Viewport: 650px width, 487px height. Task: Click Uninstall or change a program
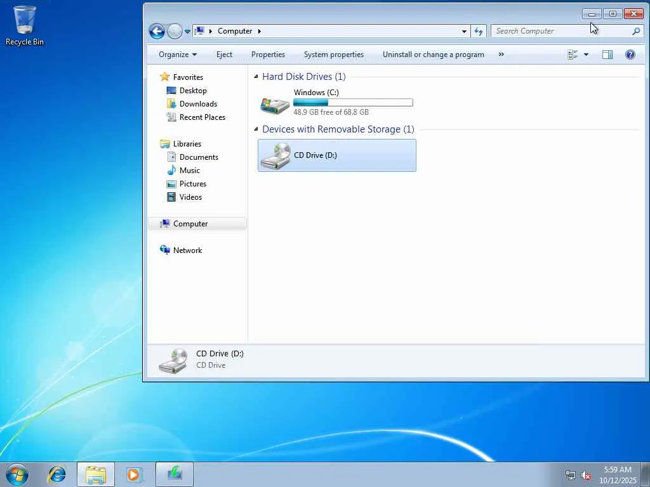[433, 55]
